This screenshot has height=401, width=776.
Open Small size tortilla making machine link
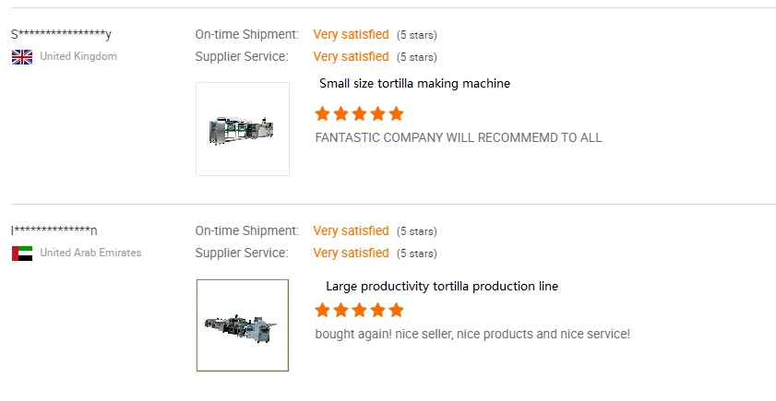[x=414, y=84]
